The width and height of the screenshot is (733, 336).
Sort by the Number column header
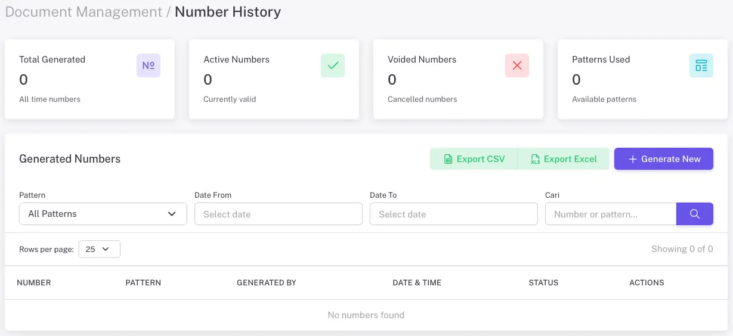click(x=34, y=282)
